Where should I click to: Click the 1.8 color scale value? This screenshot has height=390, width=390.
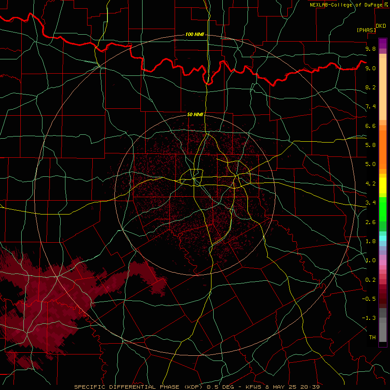pyautogui.click(x=370, y=241)
